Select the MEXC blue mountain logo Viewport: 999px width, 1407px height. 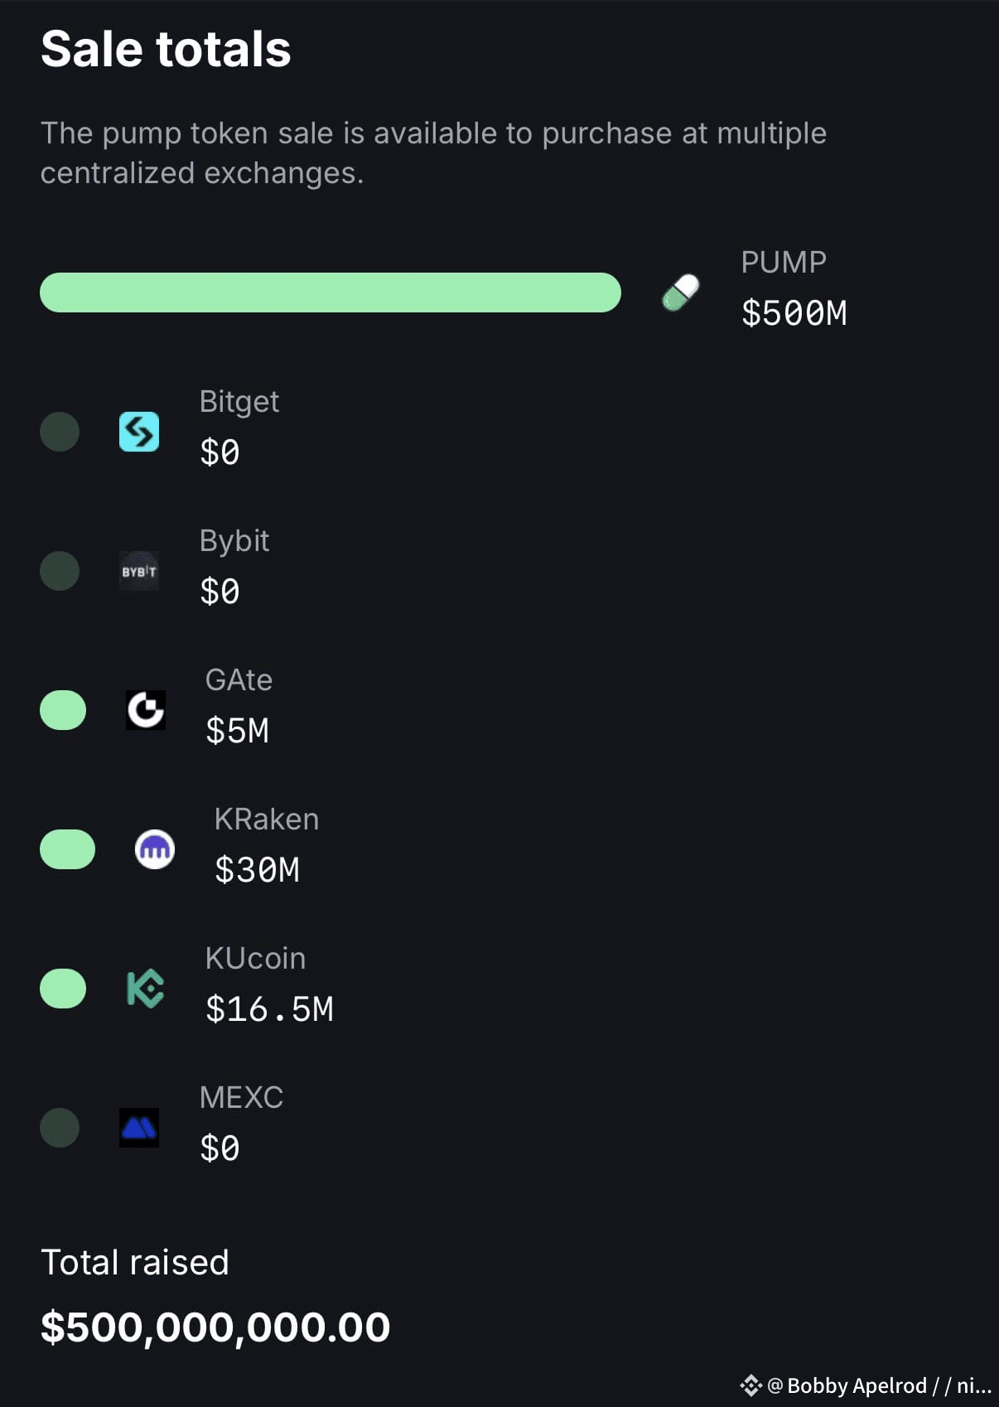(x=139, y=1128)
